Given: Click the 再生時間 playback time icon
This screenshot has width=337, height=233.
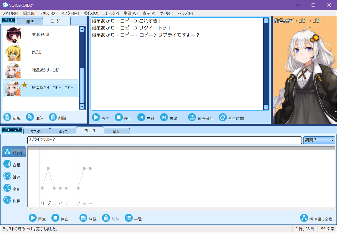Looking at the screenshot, I should [x=223, y=117].
